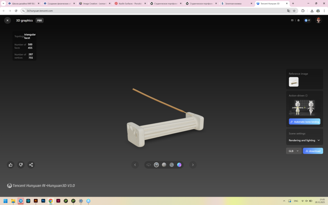
Task: Click the thumbs down dislike icon
Action: 21,165
